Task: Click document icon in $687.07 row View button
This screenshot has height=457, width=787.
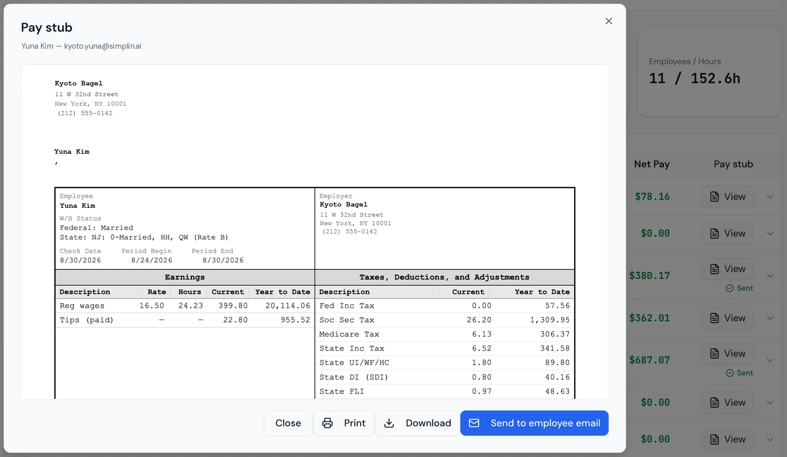Action: pos(715,354)
